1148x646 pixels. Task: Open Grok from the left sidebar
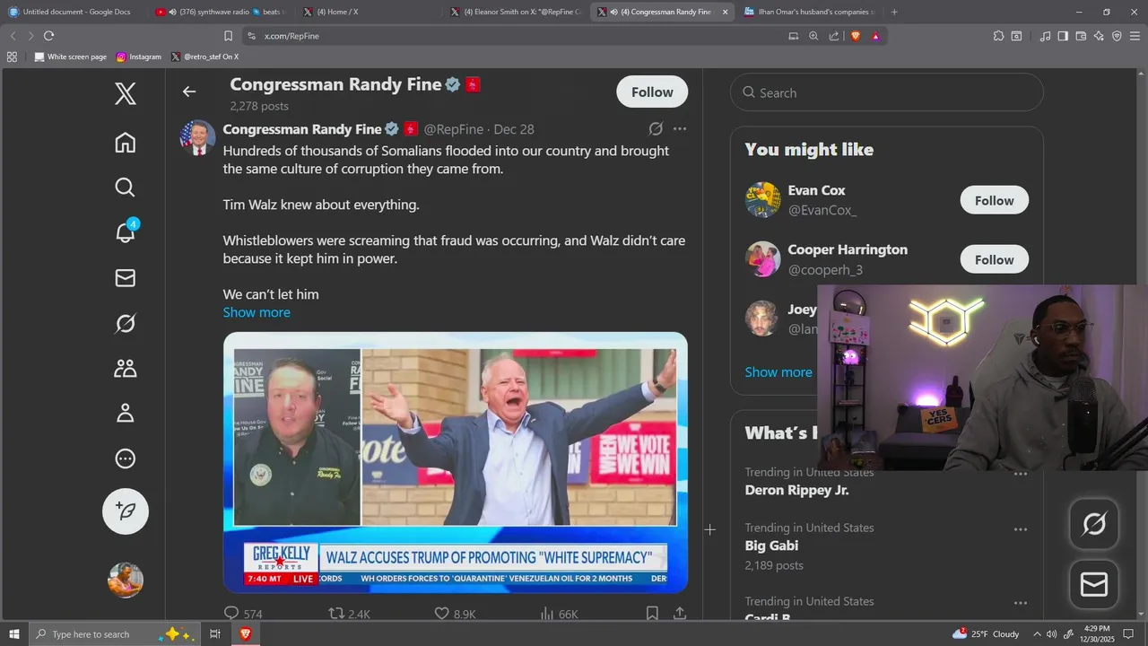[126, 323]
